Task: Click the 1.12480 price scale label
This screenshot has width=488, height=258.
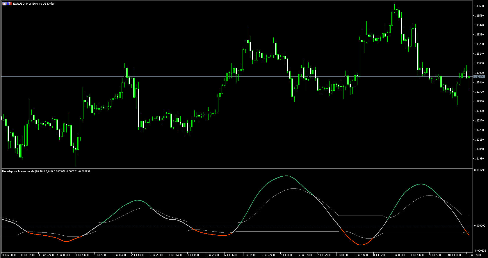Action: (479, 111)
